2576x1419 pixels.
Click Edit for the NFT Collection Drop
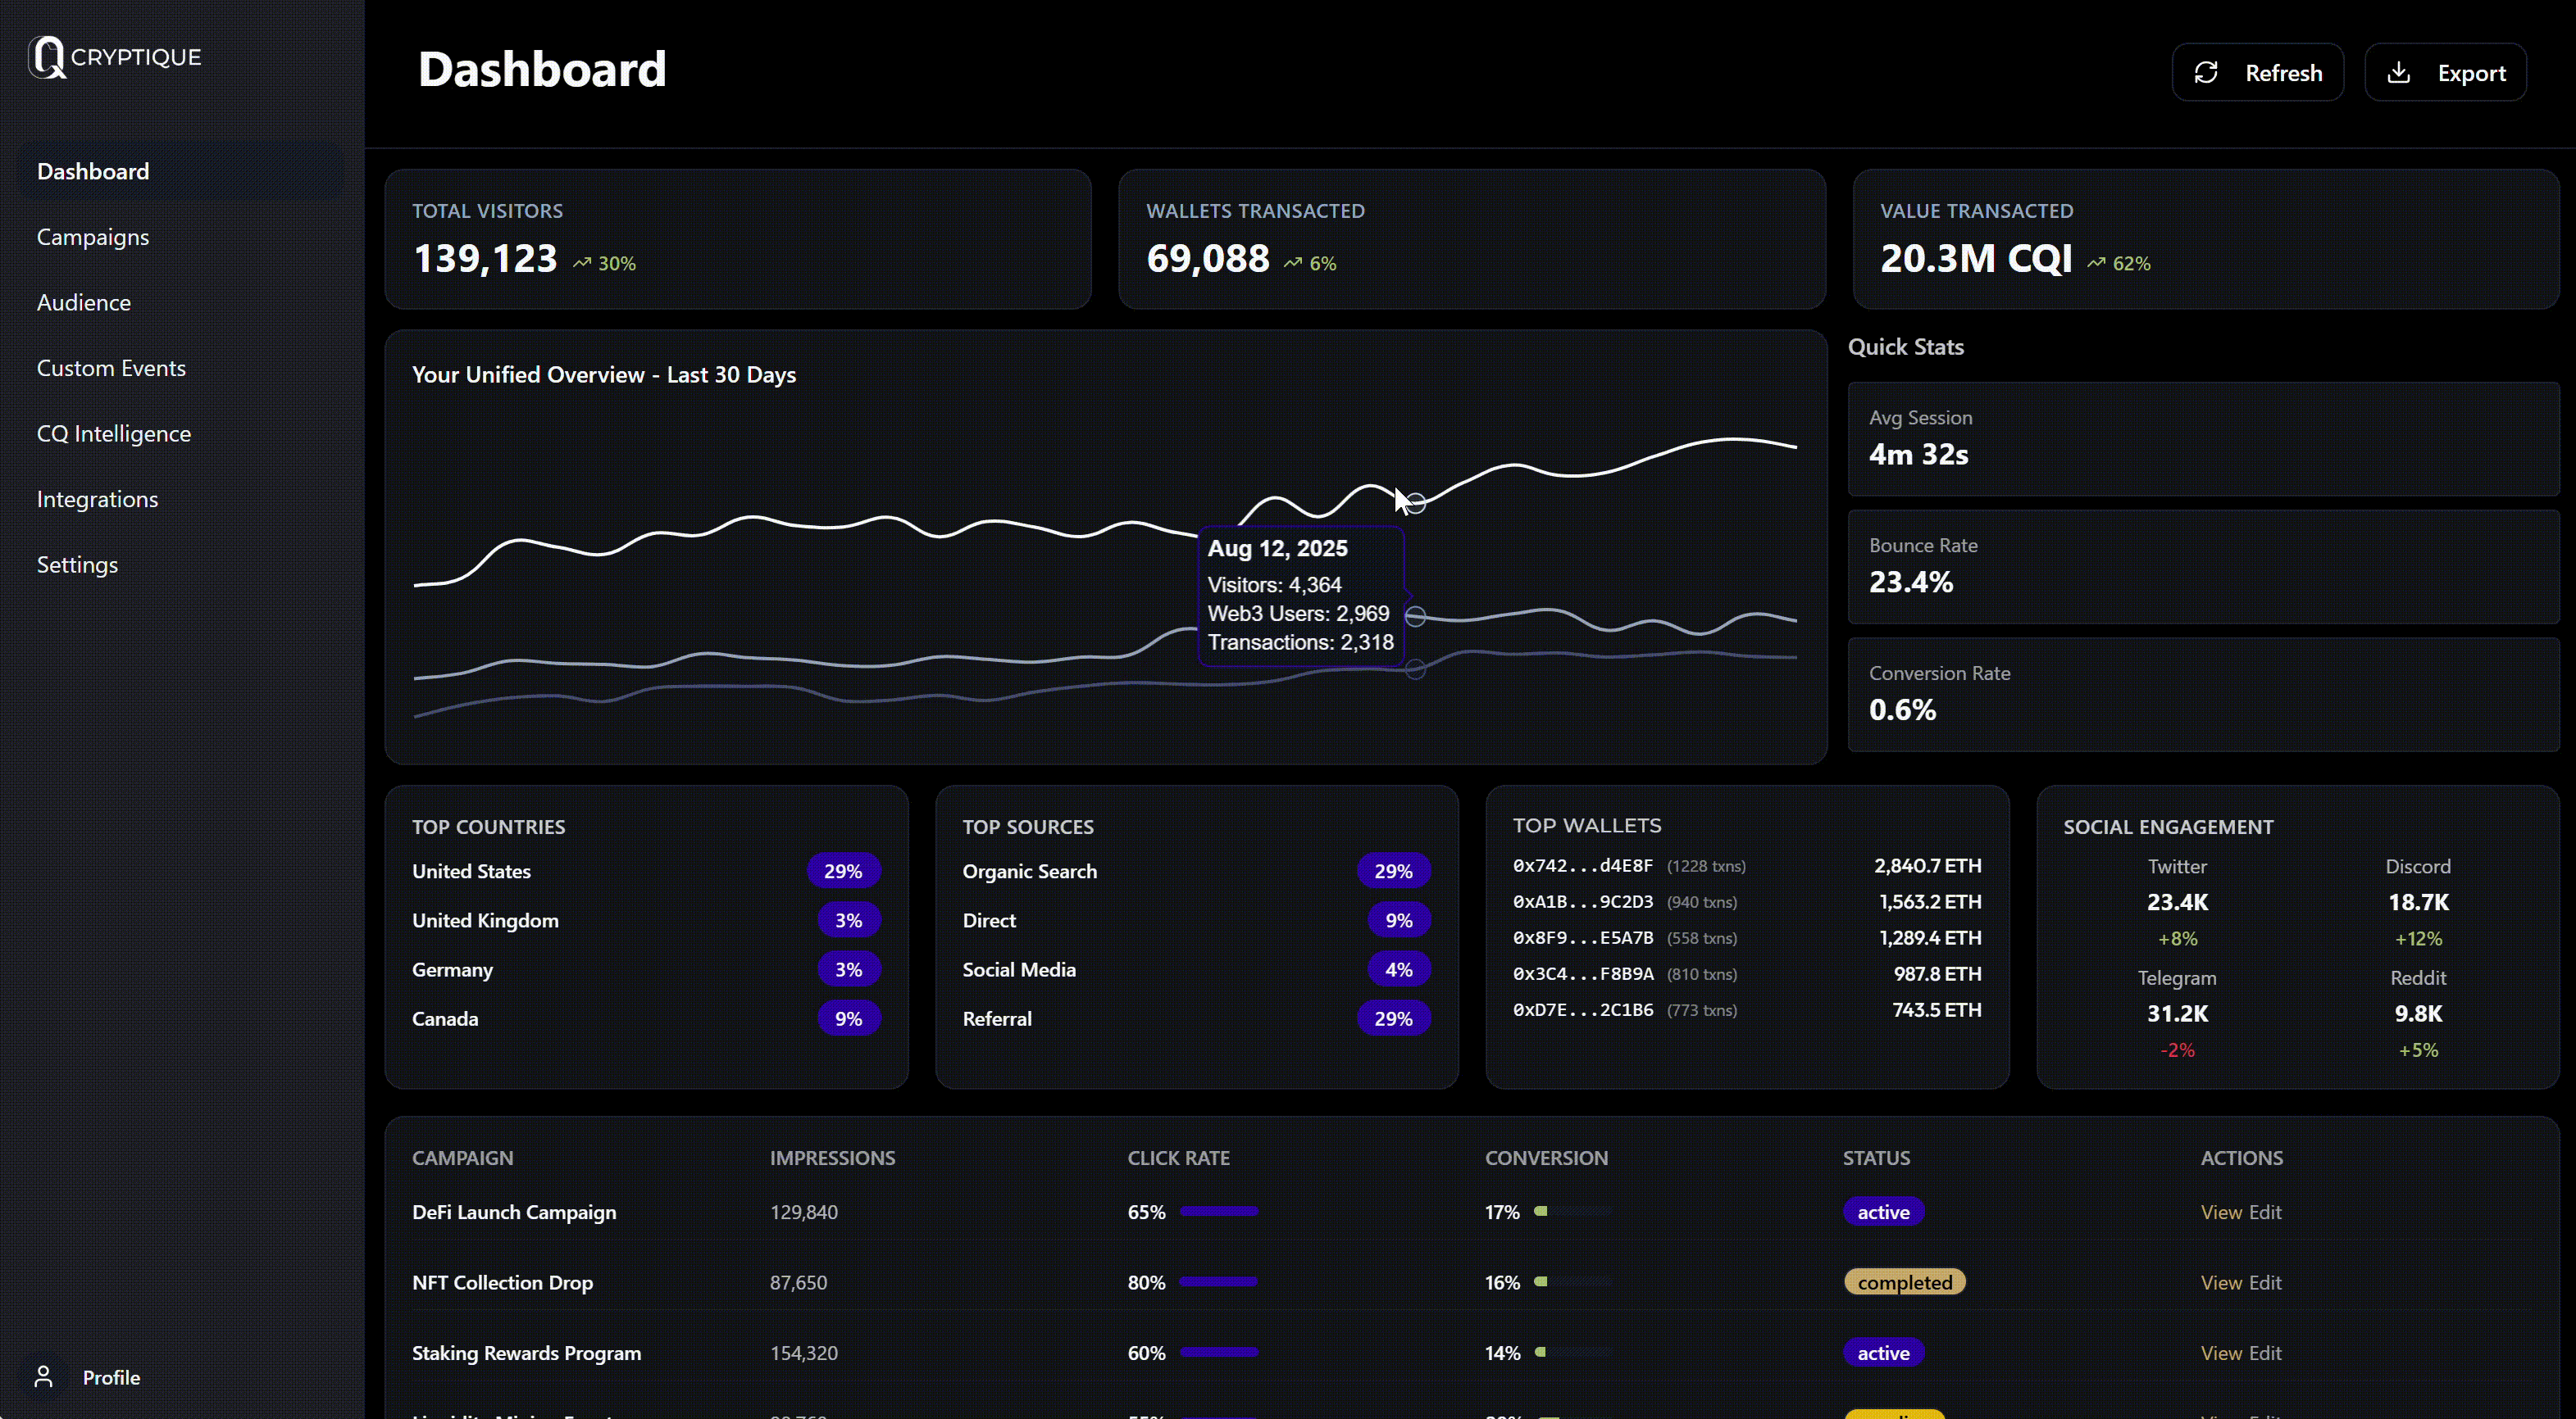click(2267, 1282)
